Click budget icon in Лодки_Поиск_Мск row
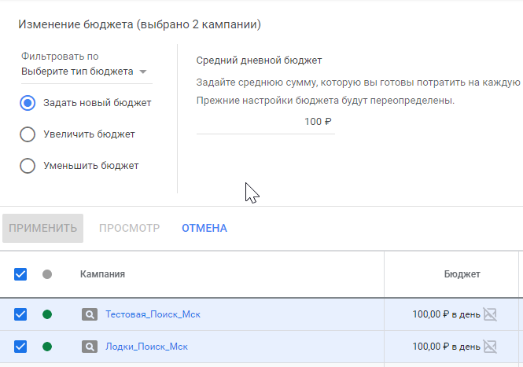The width and height of the screenshot is (523, 367). 490,346
